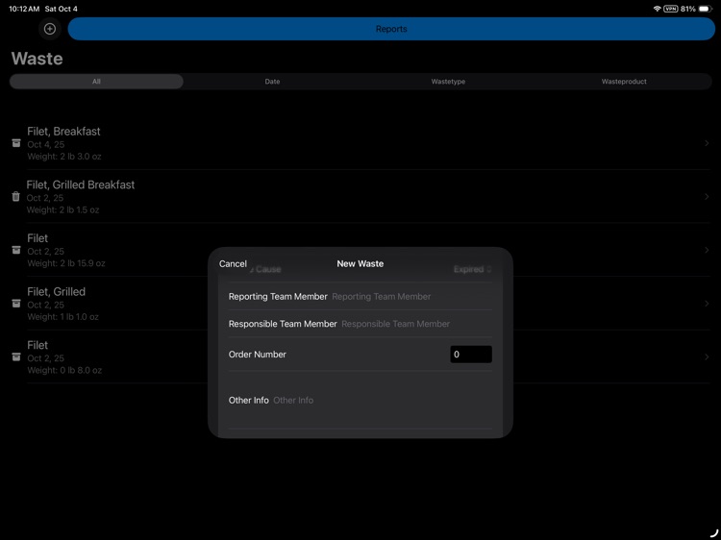
Task: Click the New Waste dialog title
Action: point(360,264)
